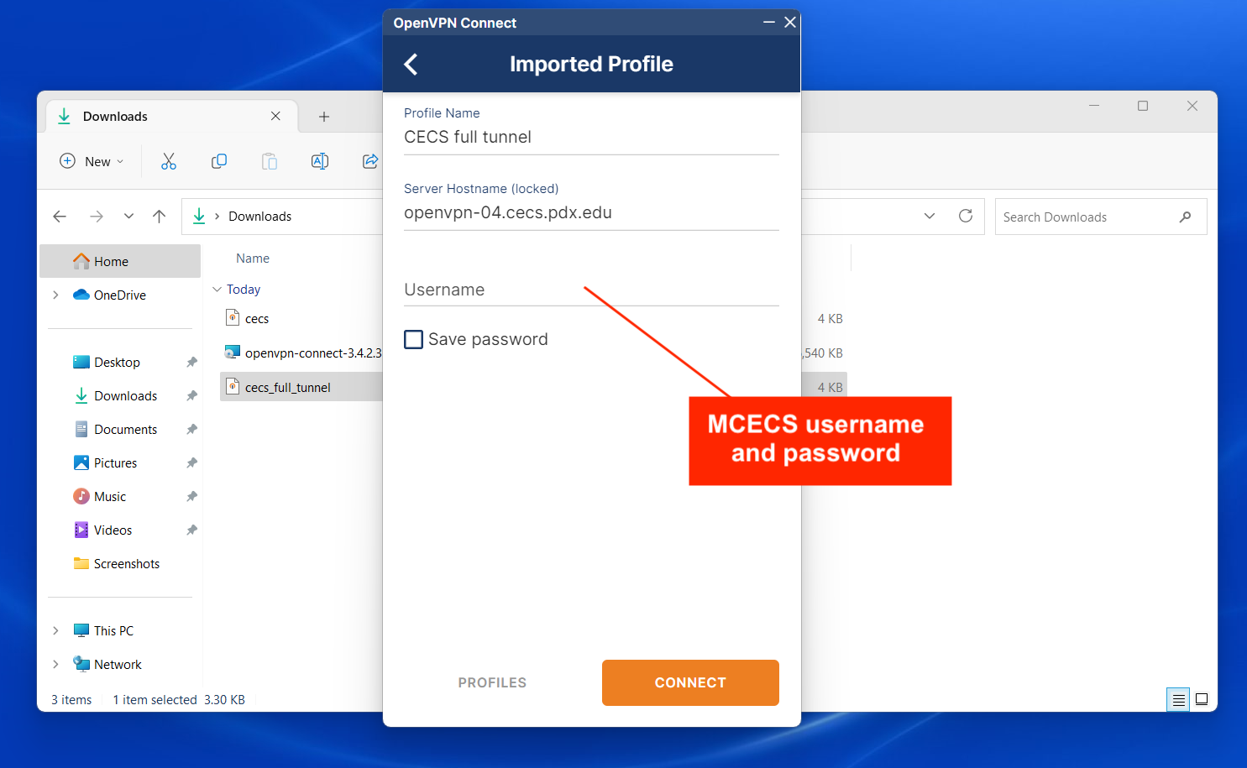Image resolution: width=1247 pixels, height=768 pixels.
Task: Click the Cut scissors icon
Action: click(x=169, y=161)
